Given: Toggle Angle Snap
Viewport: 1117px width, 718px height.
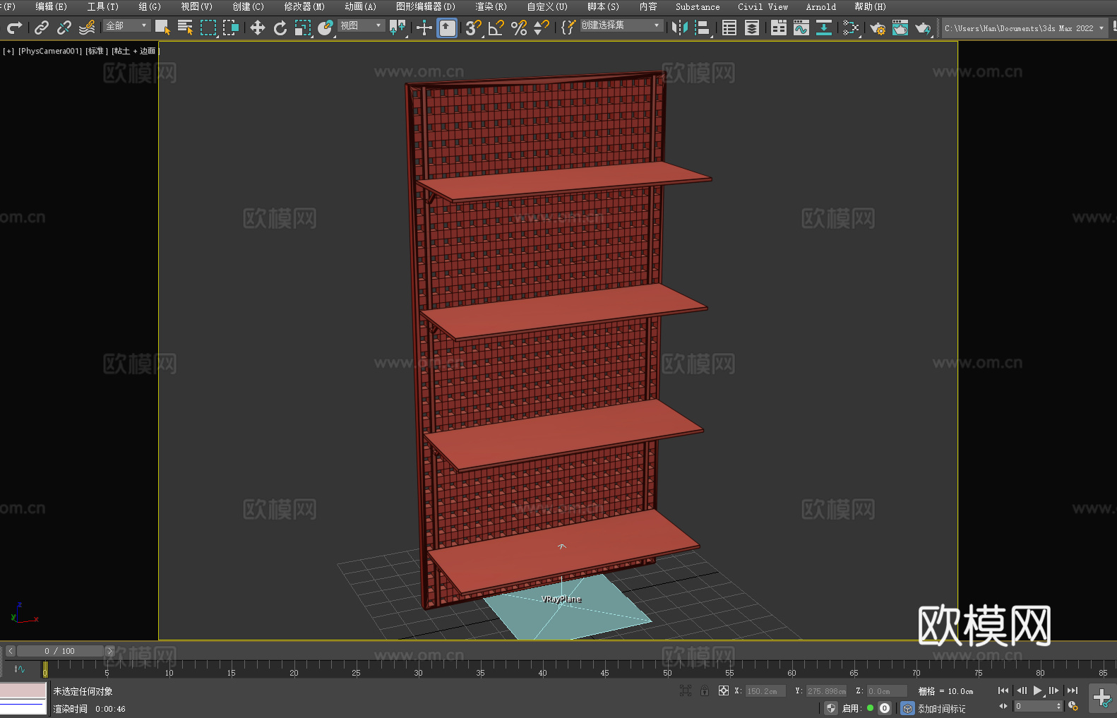Looking at the screenshot, I should [x=496, y=28].
